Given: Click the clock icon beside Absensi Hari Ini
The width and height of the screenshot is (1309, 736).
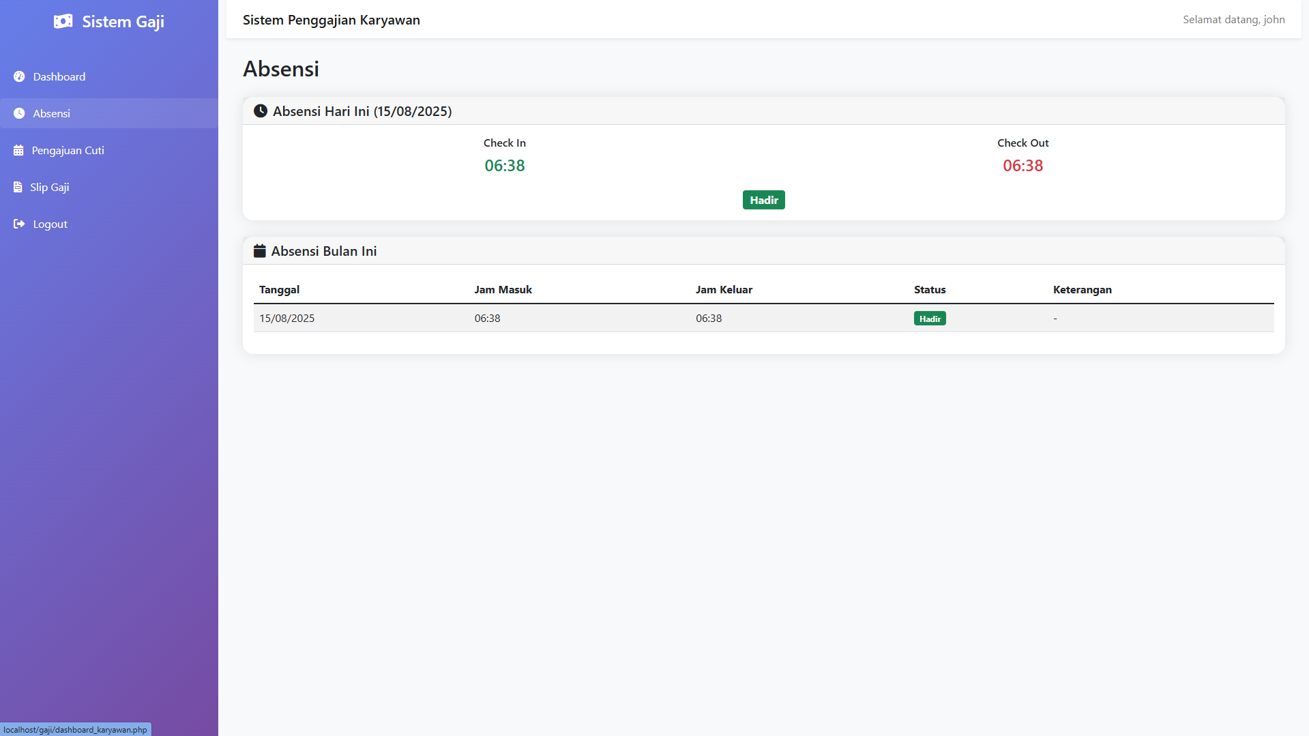Looking at the screenshot, I should pos(261,111).
